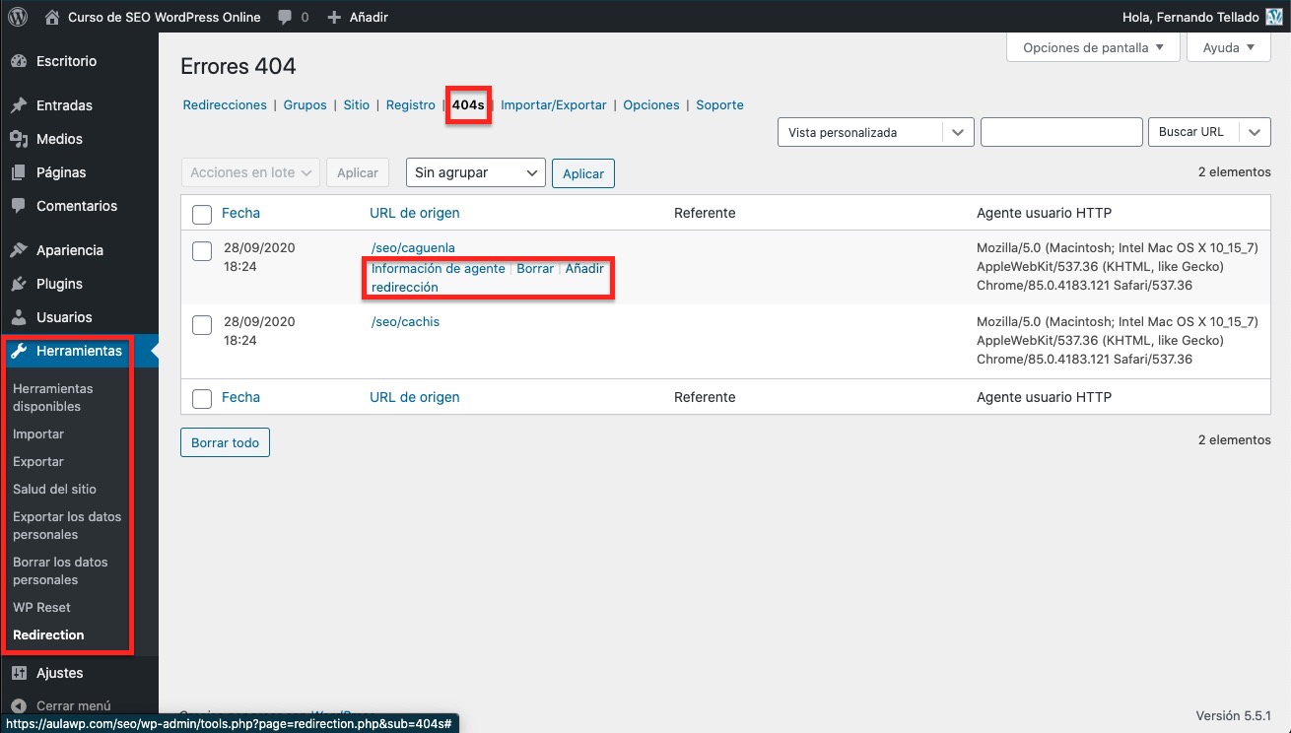Open the Sin agrupar dropdown
The height and width of the screenshot is (733, 1291).
point(475,172)
